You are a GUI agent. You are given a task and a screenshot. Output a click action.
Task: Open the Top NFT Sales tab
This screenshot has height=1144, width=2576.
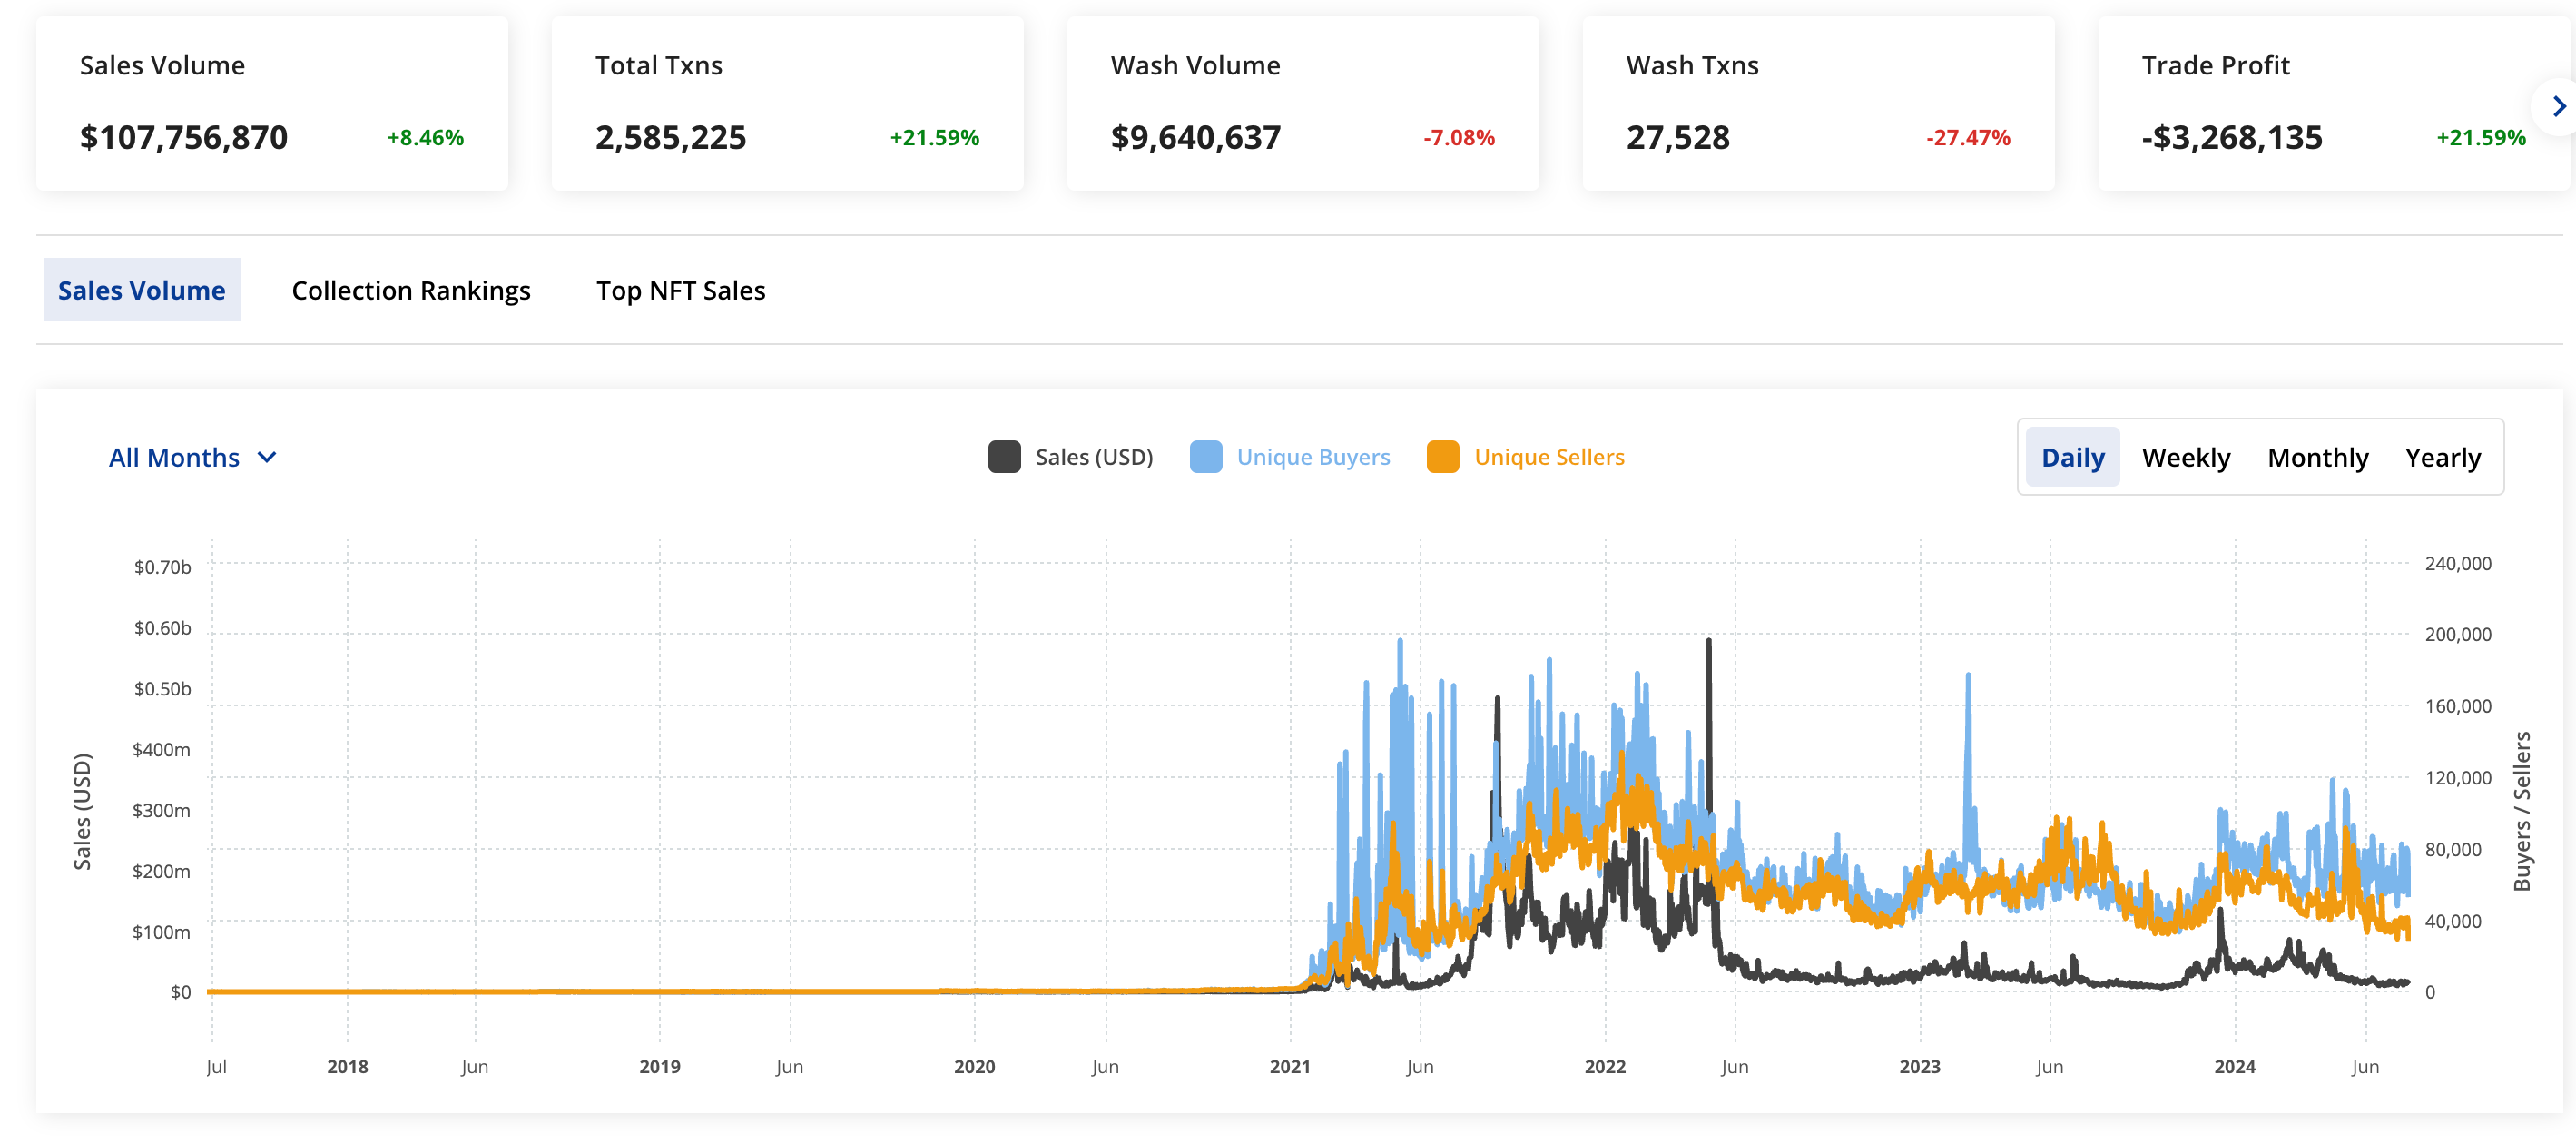click(x=680, y=290)
